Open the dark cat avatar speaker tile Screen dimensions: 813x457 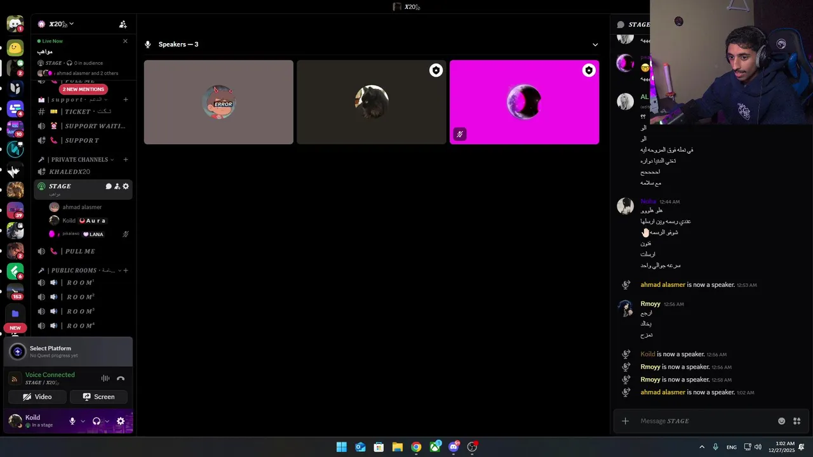[372, 102]
